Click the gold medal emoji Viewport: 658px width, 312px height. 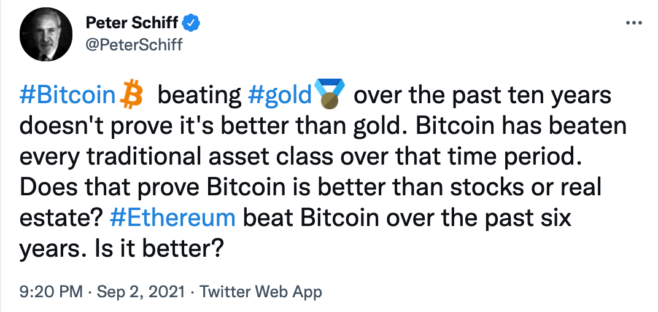pyautogui.click(x=330, y=95)
